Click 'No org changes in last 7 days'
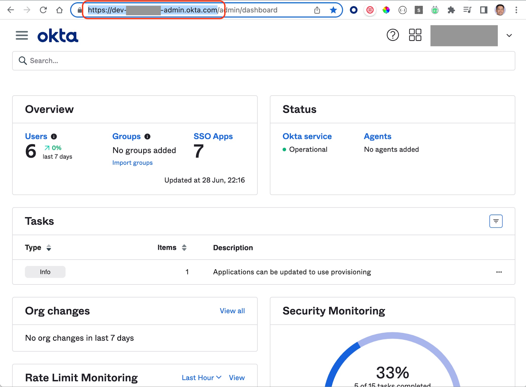 click(x=80, y=338)
